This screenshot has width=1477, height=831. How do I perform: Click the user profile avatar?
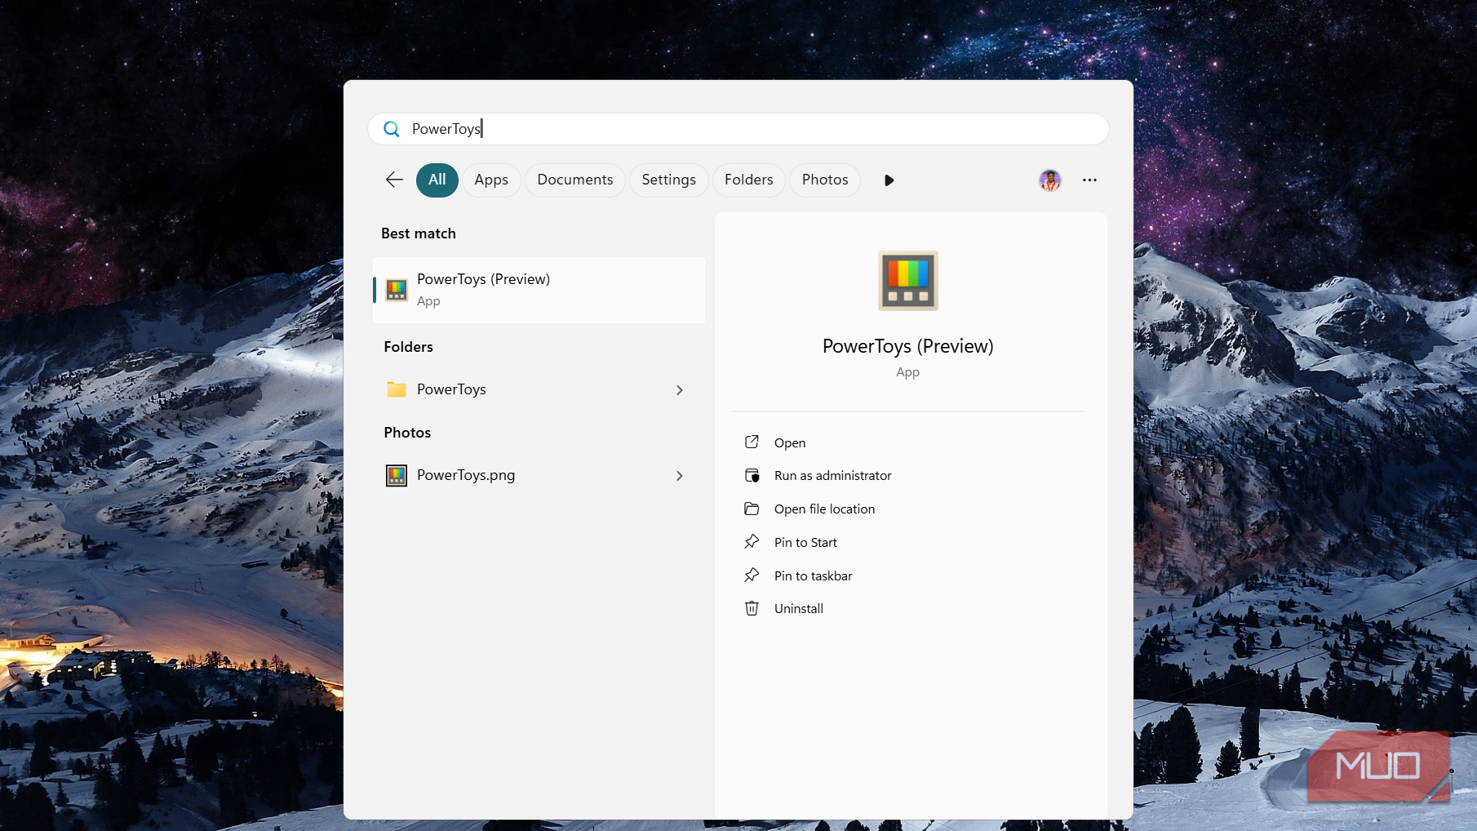[x=1049, y=180]
